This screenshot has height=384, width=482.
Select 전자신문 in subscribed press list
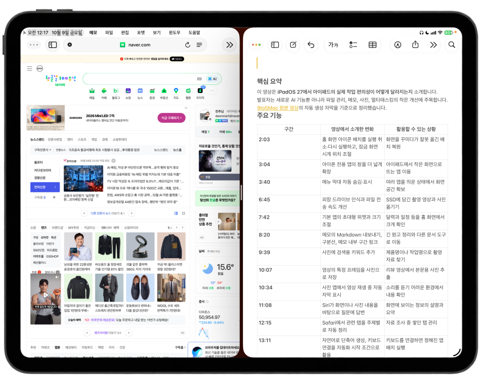tap(45, 187)
